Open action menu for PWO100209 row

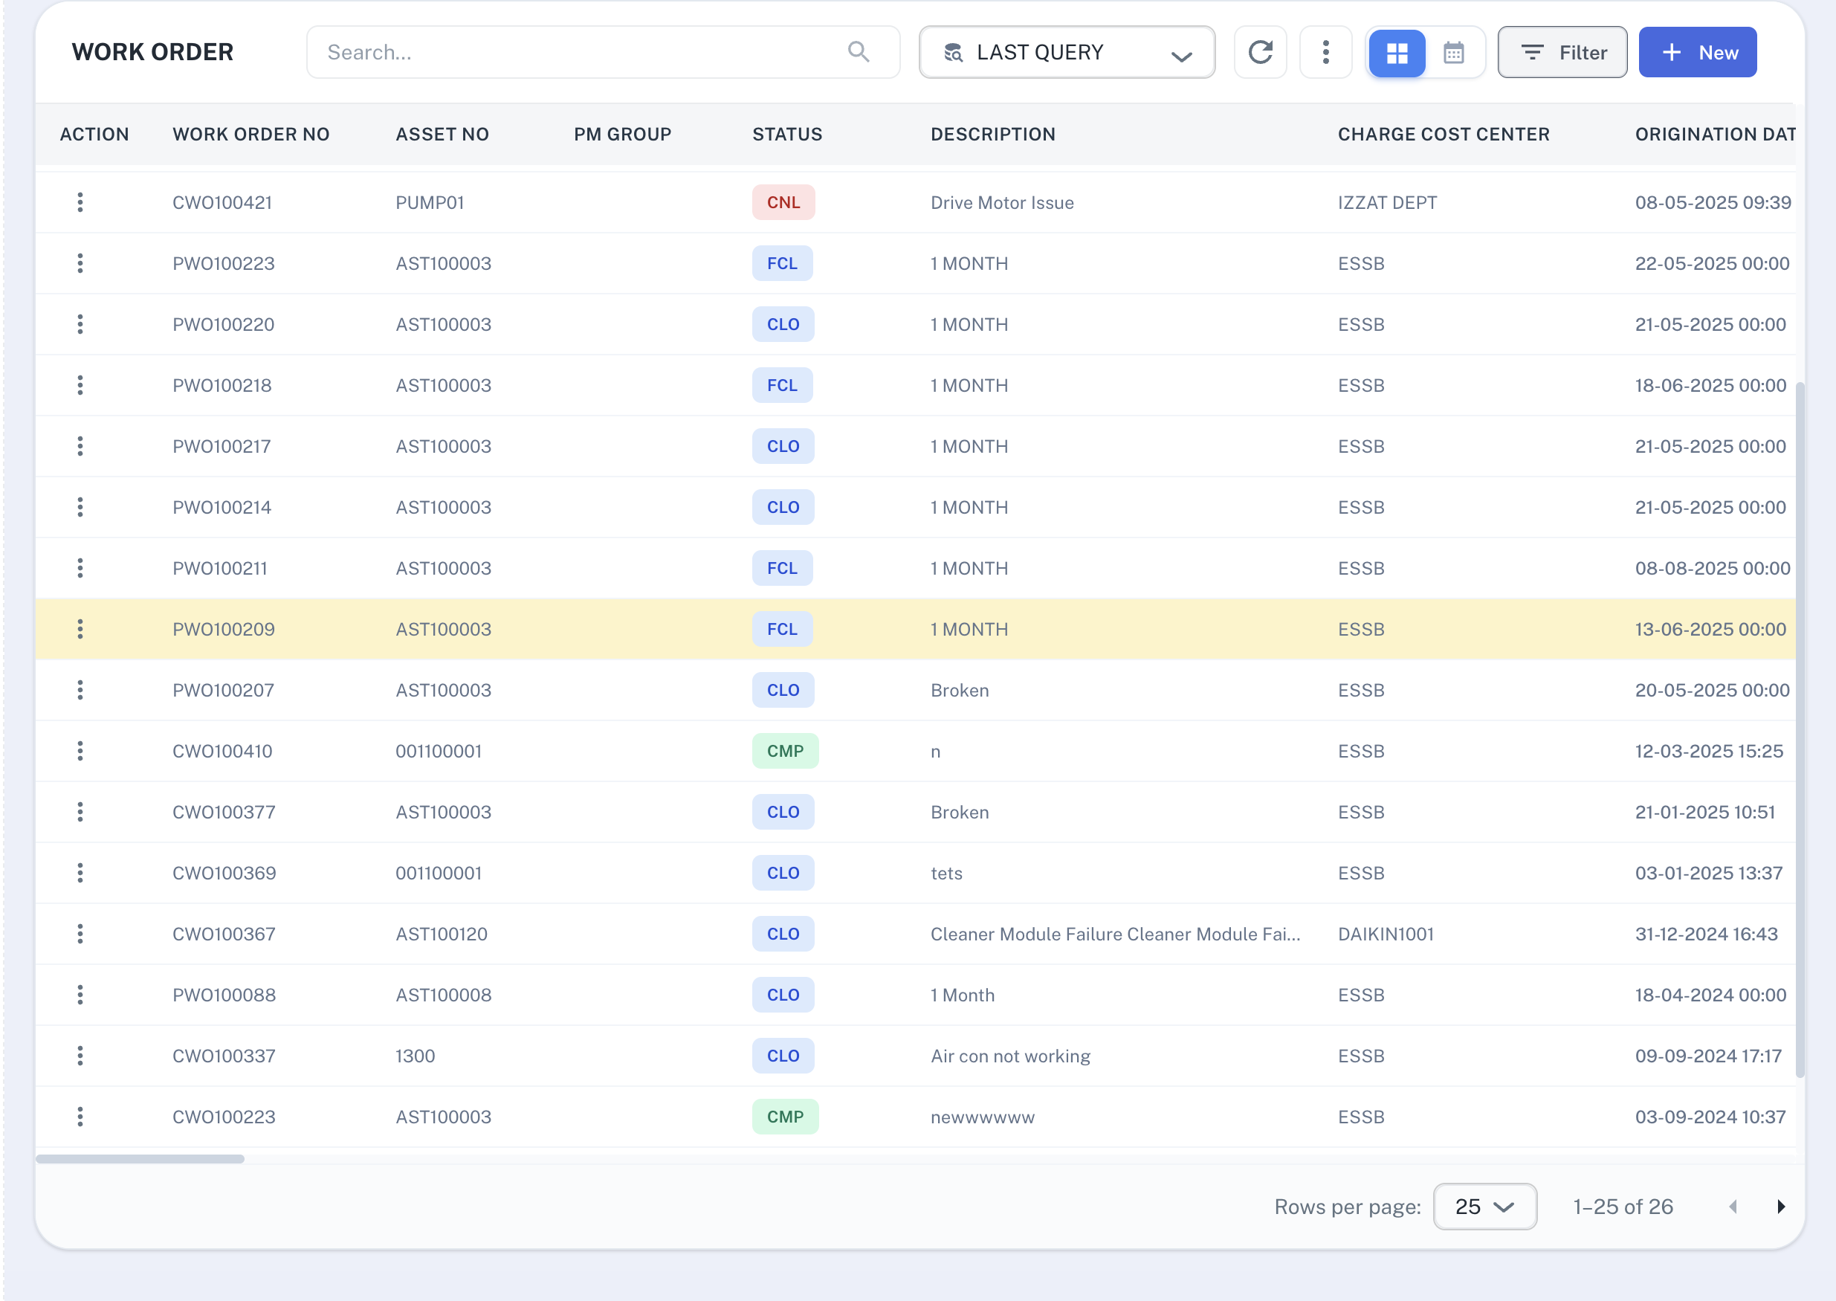(80, 629)
